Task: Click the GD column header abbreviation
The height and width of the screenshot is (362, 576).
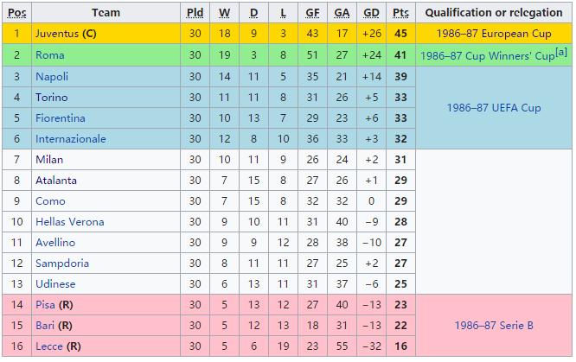Action: pos(371,13)
